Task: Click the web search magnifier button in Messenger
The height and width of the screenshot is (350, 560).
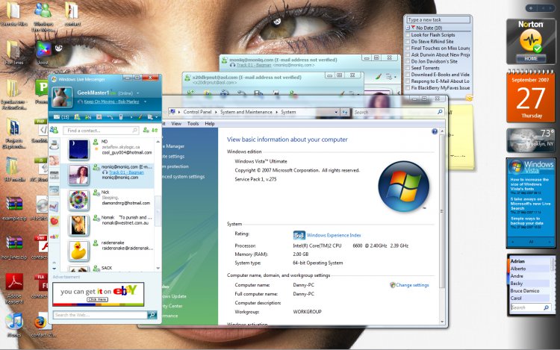Action: pyautogui.click(x=152, y=315)
